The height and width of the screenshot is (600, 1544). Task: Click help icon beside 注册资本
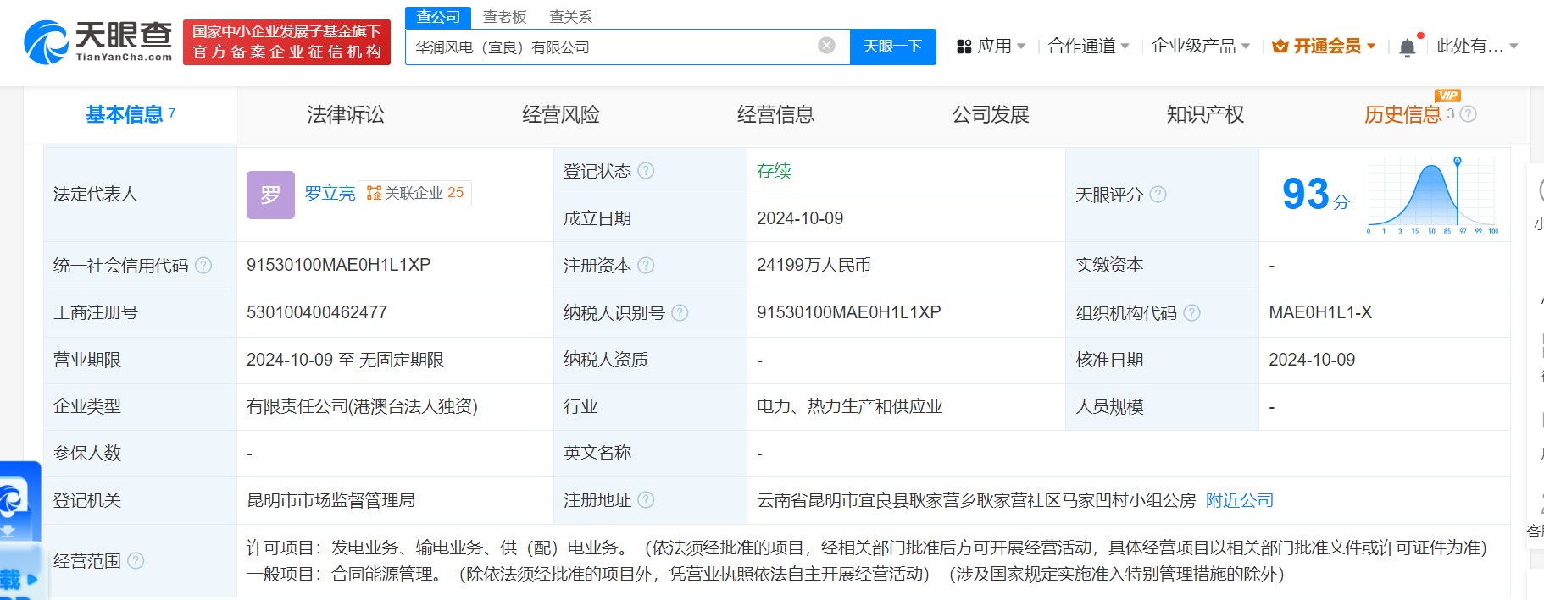tap(646, 266)
